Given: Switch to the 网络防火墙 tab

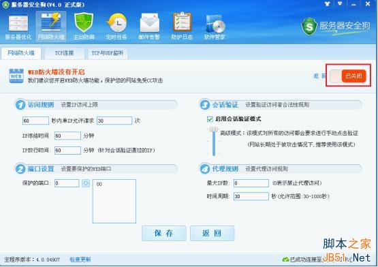Looking at the screenshot, I should click(21, 53).
